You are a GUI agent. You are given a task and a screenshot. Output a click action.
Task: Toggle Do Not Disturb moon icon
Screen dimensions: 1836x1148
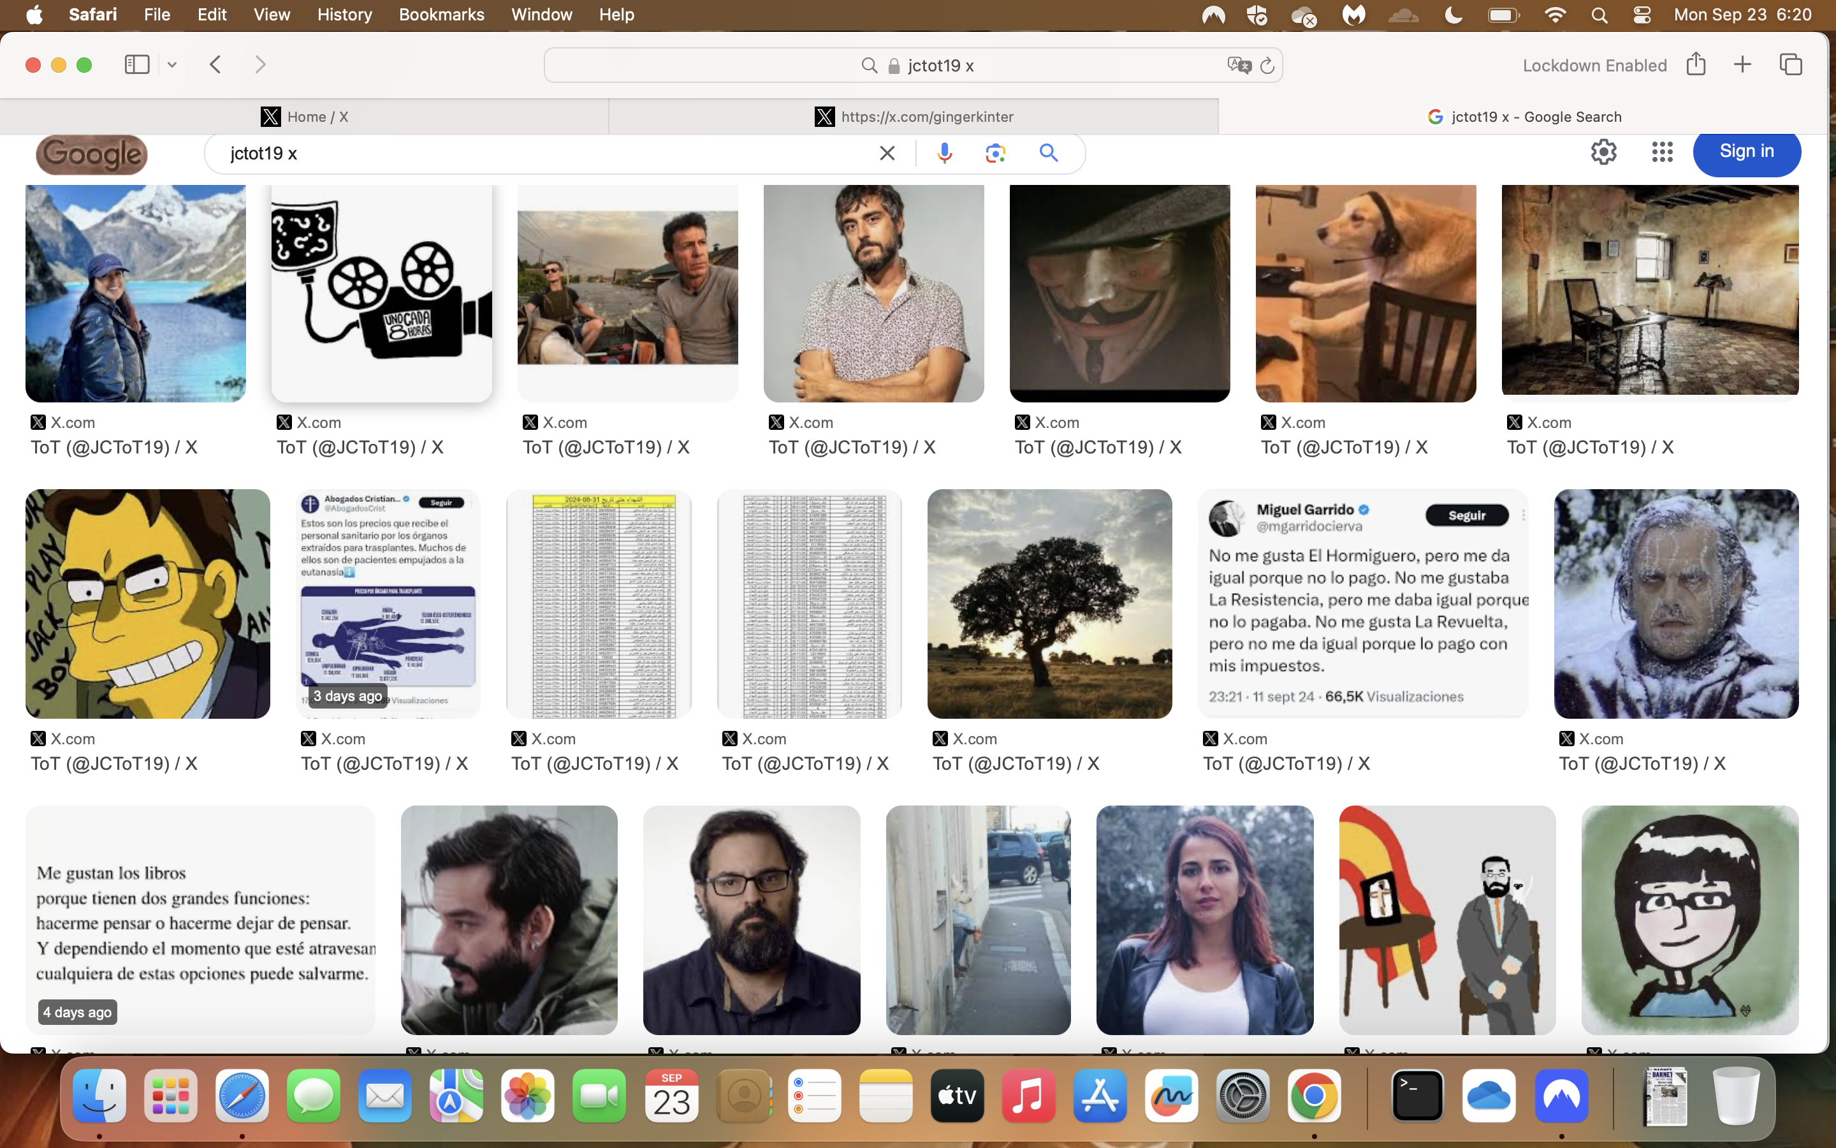click(x=1453, y=15)
